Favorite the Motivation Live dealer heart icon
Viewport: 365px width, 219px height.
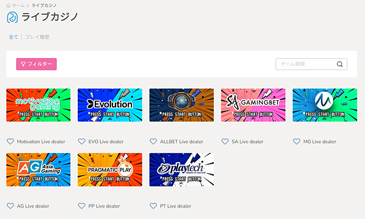tap(10, 141)
